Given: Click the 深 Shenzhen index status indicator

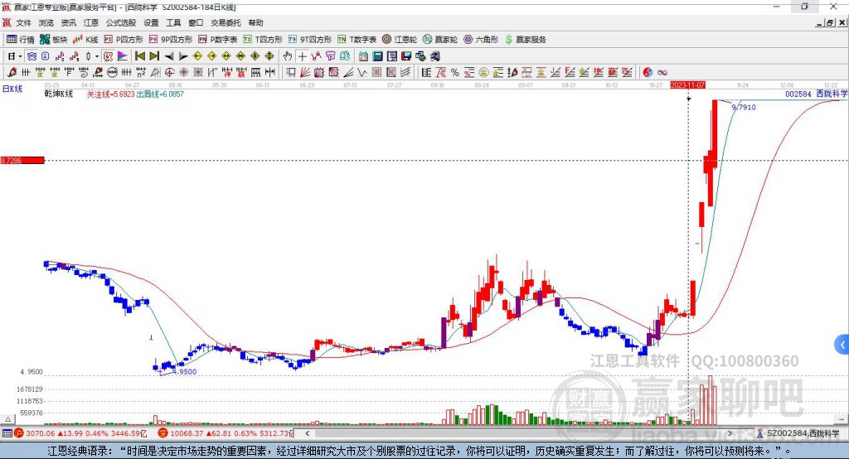Looking at the screenshot, I should tap(163, 433).
